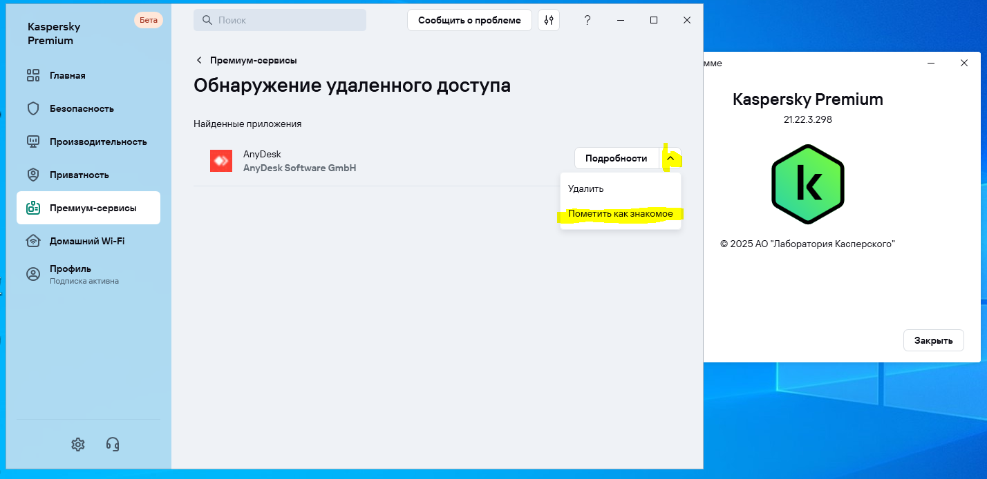This screenshot has height=479, width=987.
Task: Click the Kaspersky hexagon logo in About window
Action: point(808,184)
